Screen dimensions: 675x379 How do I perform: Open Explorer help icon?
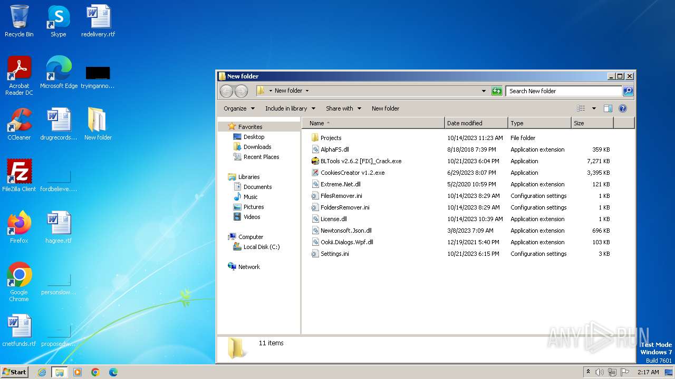622,108
